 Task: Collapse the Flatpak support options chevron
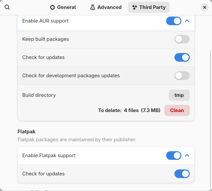coord(187,156)
